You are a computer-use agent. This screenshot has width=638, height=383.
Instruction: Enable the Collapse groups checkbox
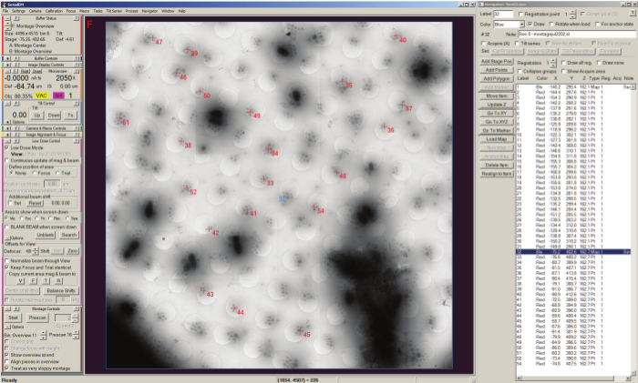coord(520,71)
